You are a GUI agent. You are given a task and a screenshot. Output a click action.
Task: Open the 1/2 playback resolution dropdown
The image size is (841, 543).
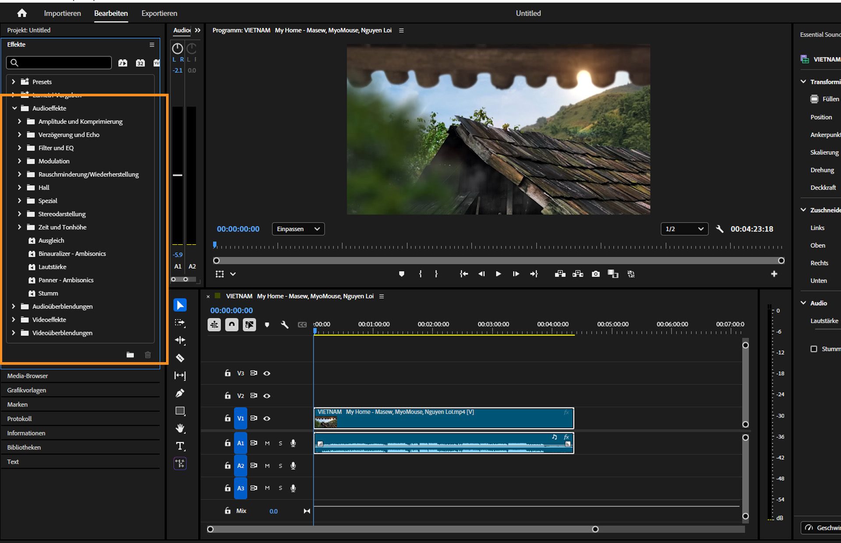(x=684, y=229)
